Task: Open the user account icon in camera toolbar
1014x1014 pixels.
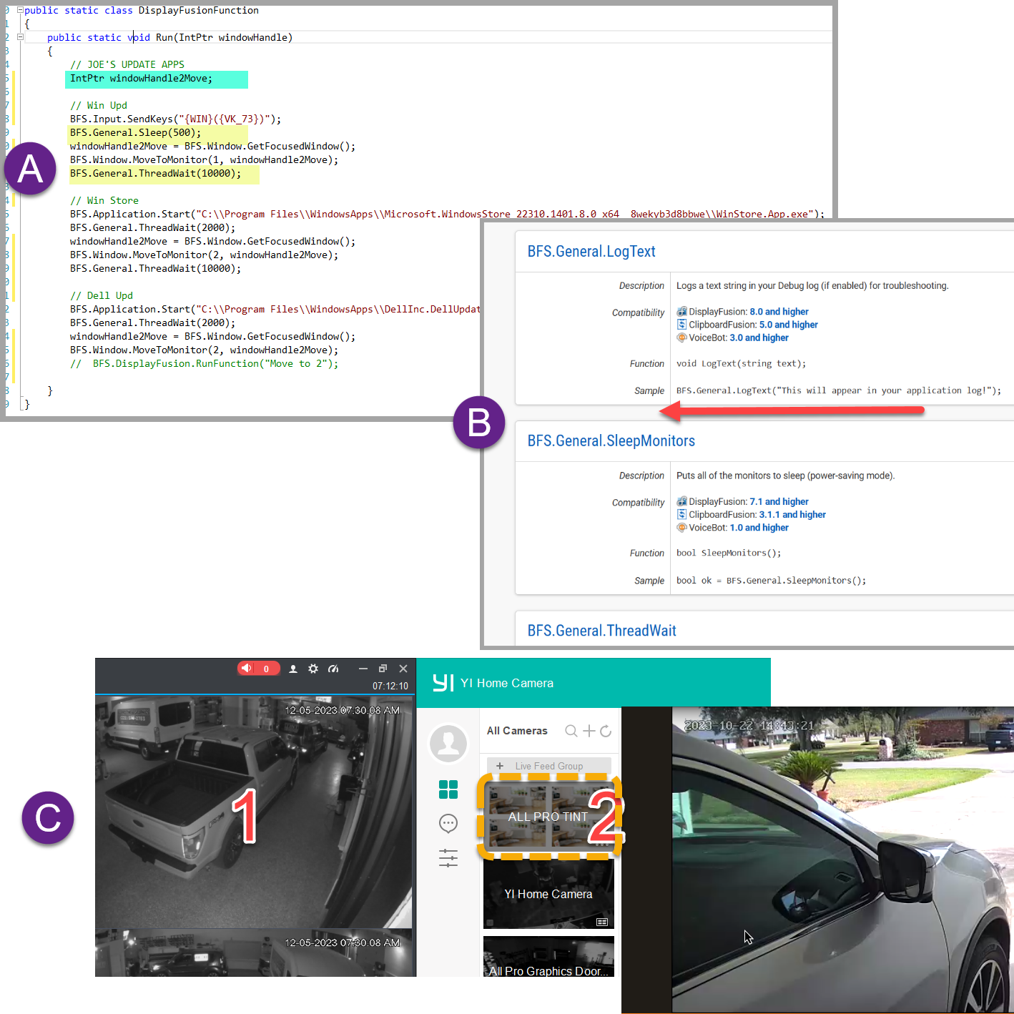Action: [293, 669]
